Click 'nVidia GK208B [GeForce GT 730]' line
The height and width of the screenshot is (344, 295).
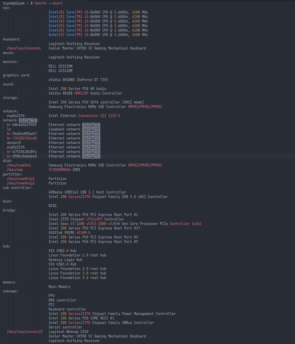point(78,80)
